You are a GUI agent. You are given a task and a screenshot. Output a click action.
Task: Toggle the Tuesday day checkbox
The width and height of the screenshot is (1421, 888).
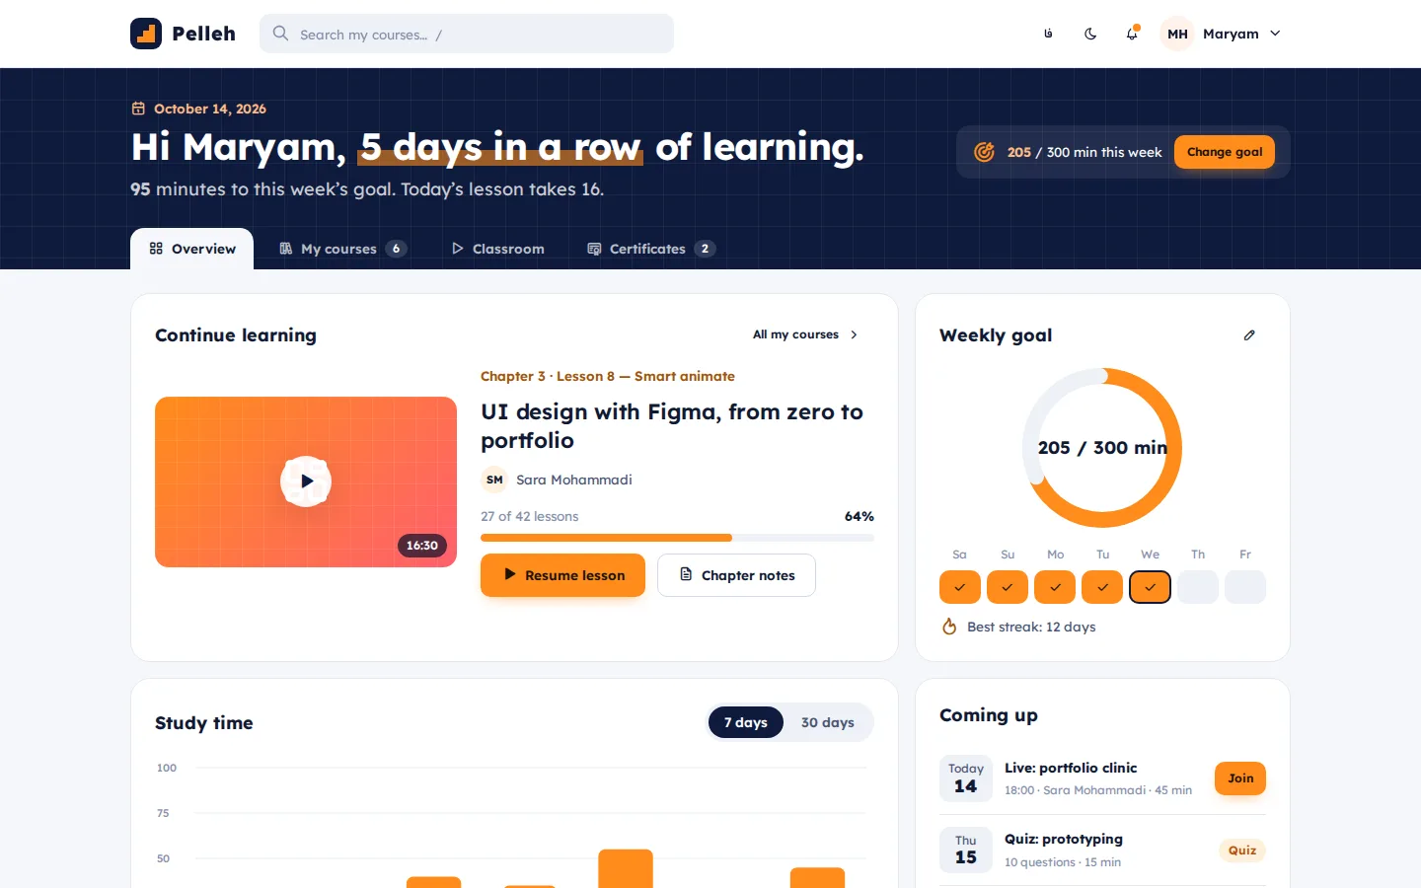[x=1102, y=587]
